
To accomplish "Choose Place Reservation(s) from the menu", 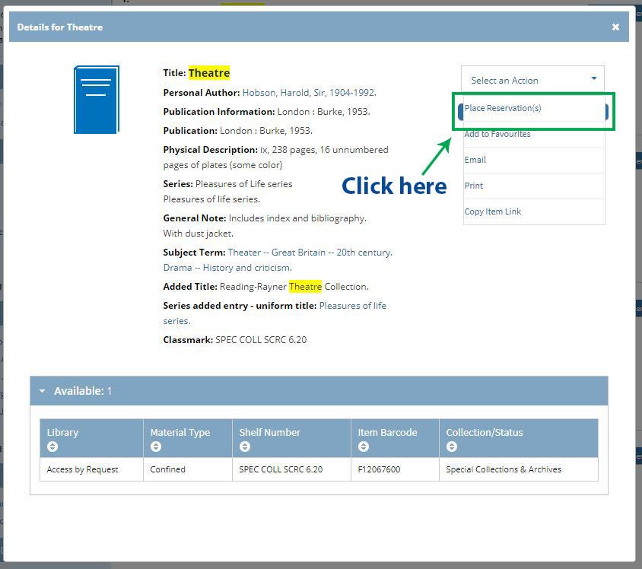I will 503,108.
